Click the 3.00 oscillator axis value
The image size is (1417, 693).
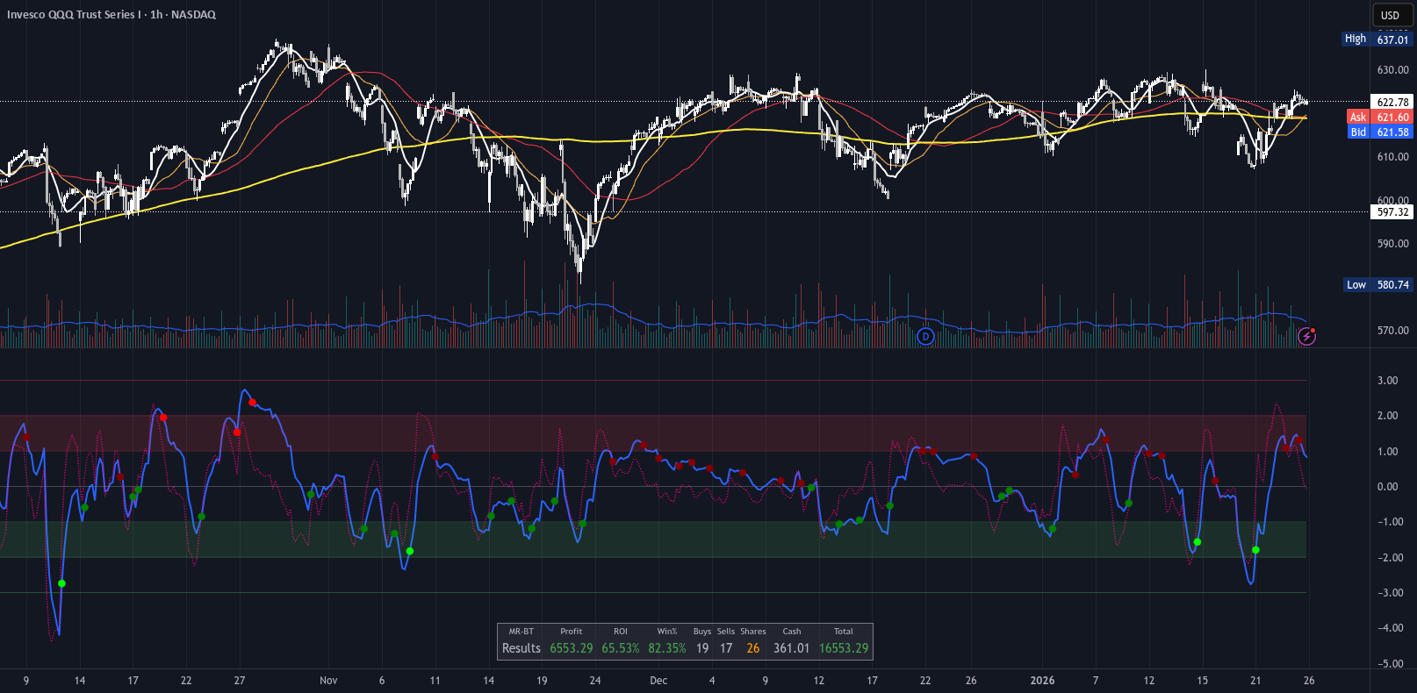pyautogui.click(x=1388, y=380)
